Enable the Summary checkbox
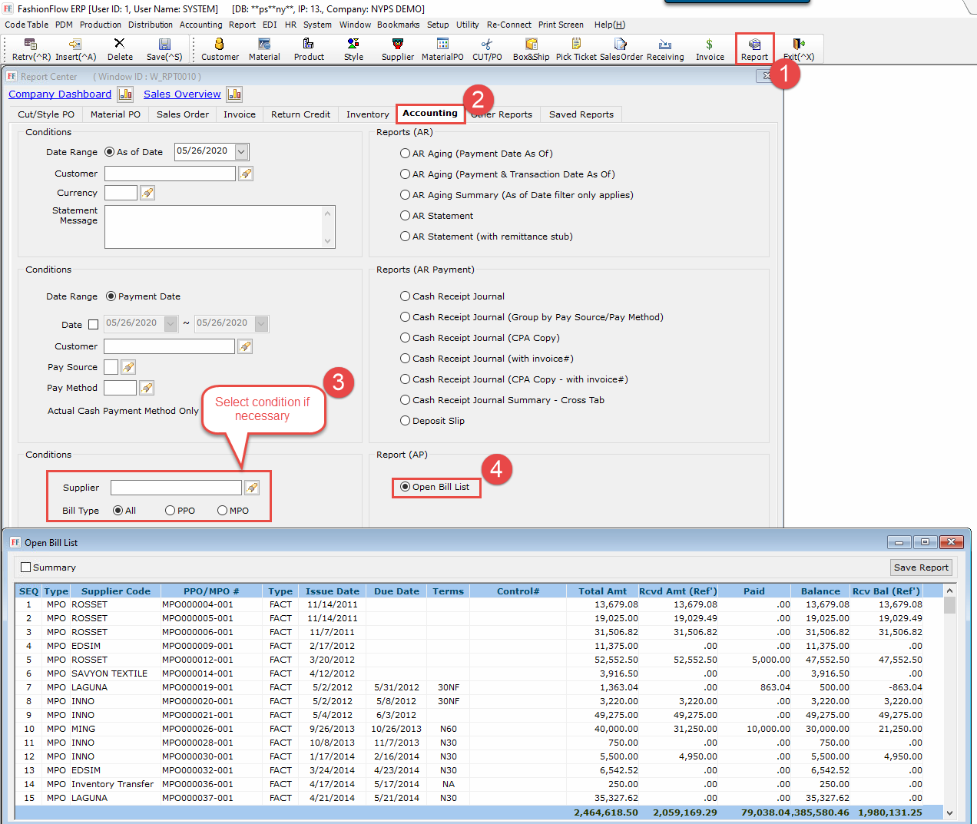Screen dimensions: 977x824 (x=26, y=568)
